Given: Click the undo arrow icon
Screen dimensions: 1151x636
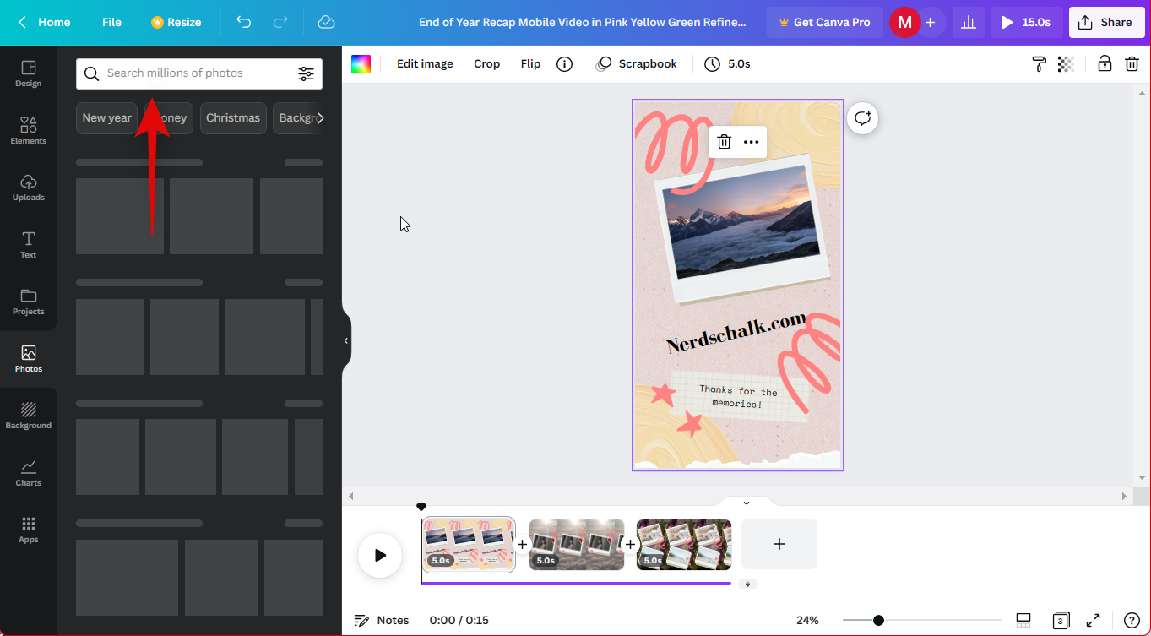Looking at the screenshot, I should tap(244, 22).
